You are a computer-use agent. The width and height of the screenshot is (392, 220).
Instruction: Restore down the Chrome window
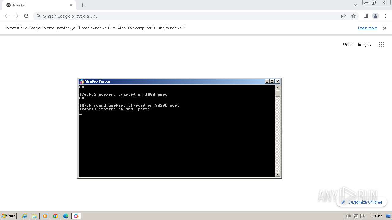pyautogui.click(x=374, y=3)
